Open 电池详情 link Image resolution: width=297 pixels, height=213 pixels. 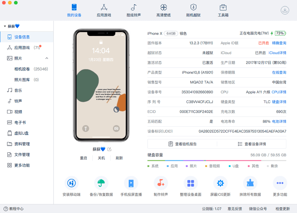point(279,122)
